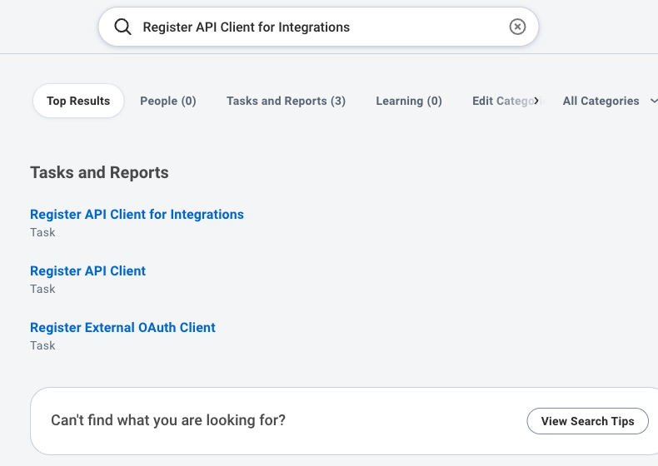Expand the All Categories dropdown
The height and width of the screenshot is (466, 658).
pyautogui.click(x=610, y=101)
